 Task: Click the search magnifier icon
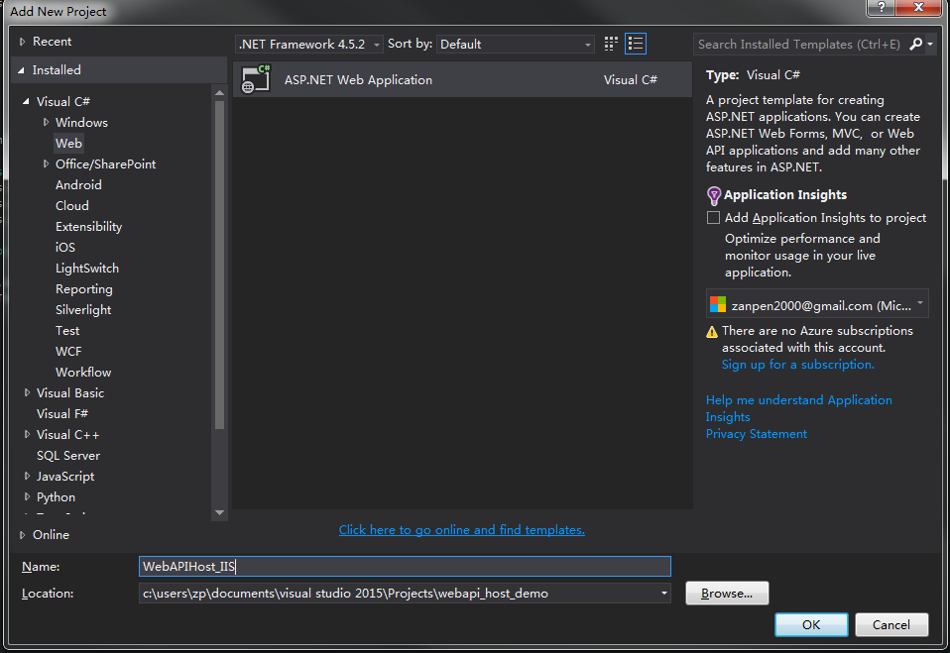point(916,44)
